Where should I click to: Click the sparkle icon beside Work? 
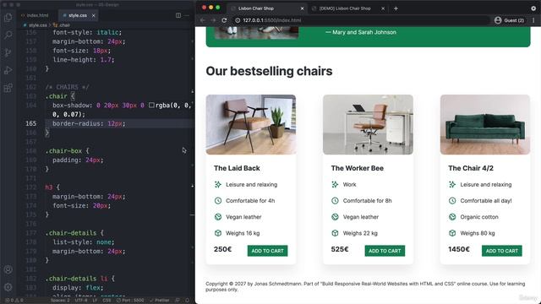point(335,184)
